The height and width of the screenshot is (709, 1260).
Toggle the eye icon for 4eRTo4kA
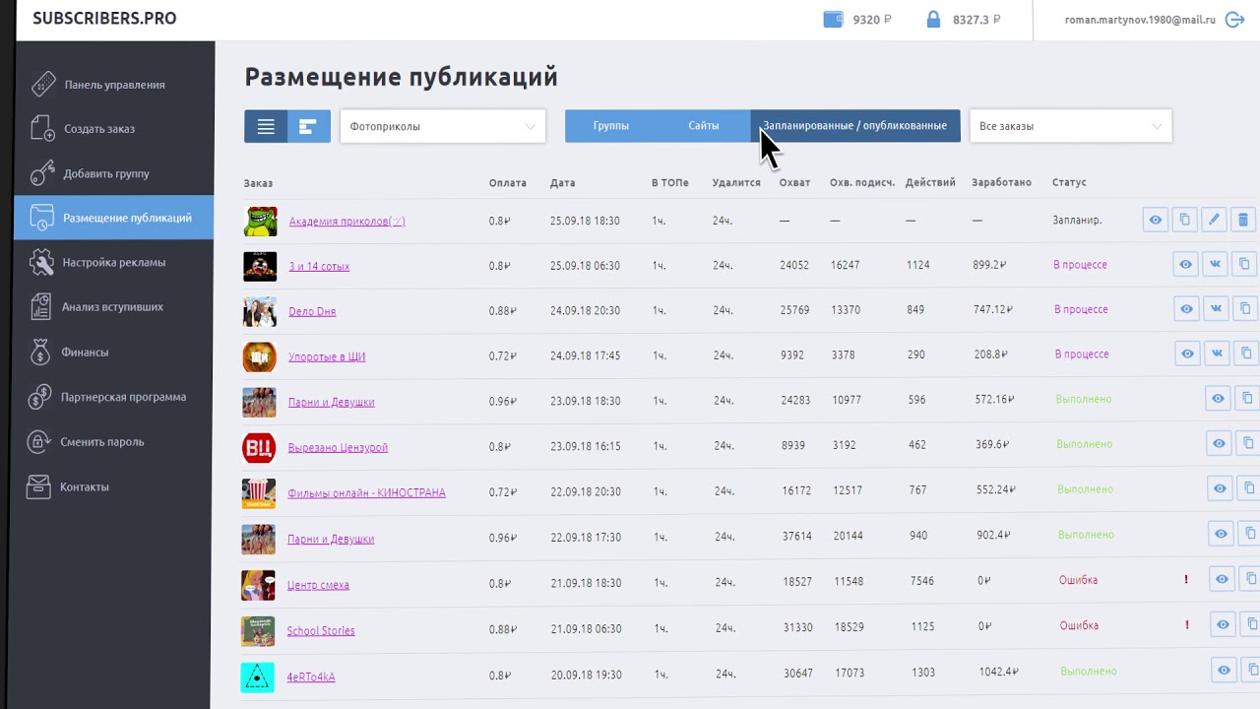pyautogui.click(x=1224, y=671)
